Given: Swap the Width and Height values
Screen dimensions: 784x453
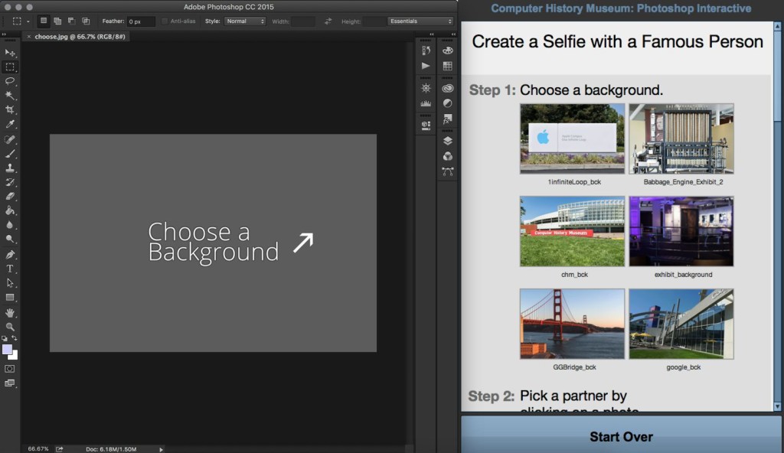Looking at the screenshot, I should pos(328,21).
